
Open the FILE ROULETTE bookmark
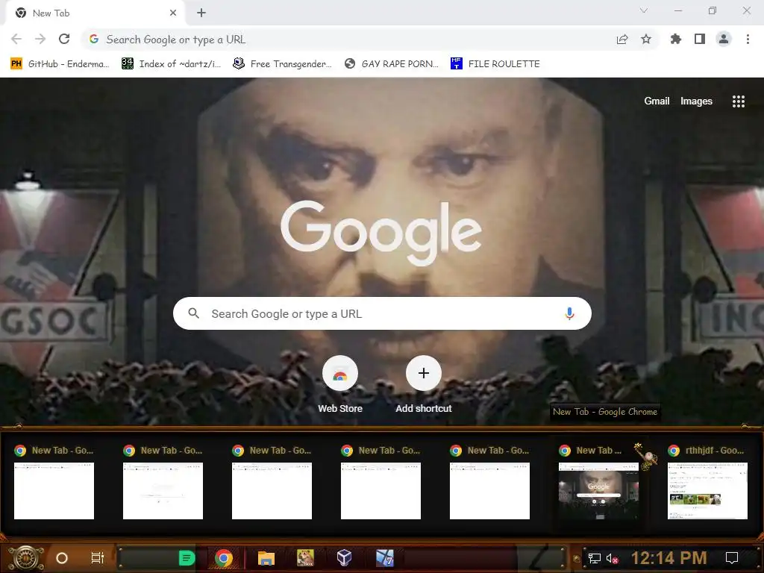(x=495, y=64)
